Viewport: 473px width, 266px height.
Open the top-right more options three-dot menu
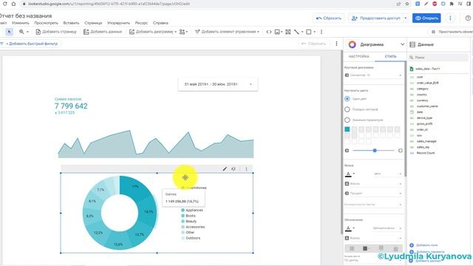[x=450, y=18]
